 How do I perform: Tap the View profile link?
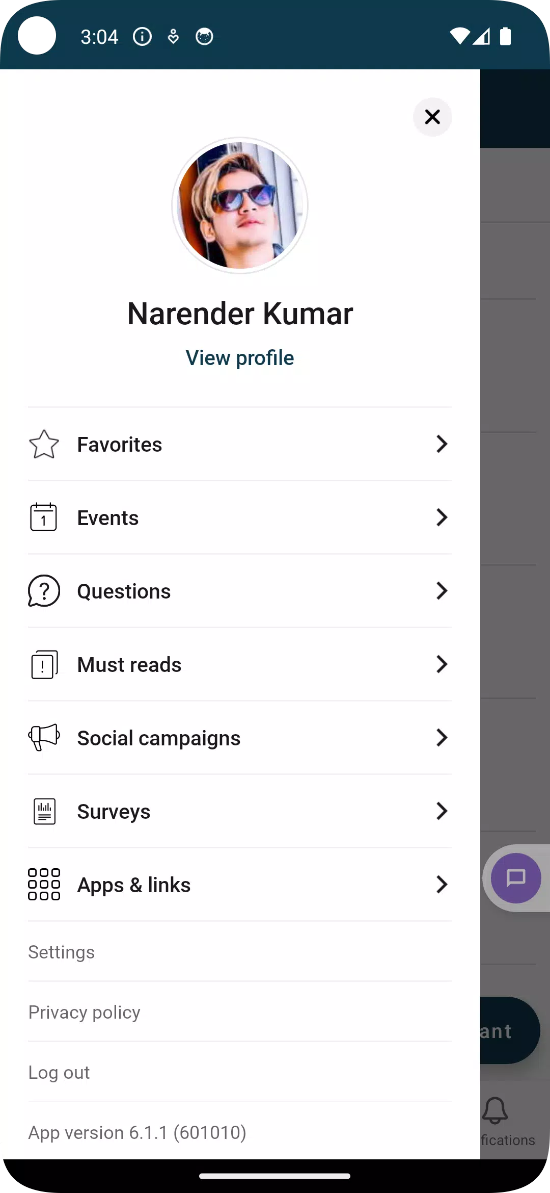(240, 358)
